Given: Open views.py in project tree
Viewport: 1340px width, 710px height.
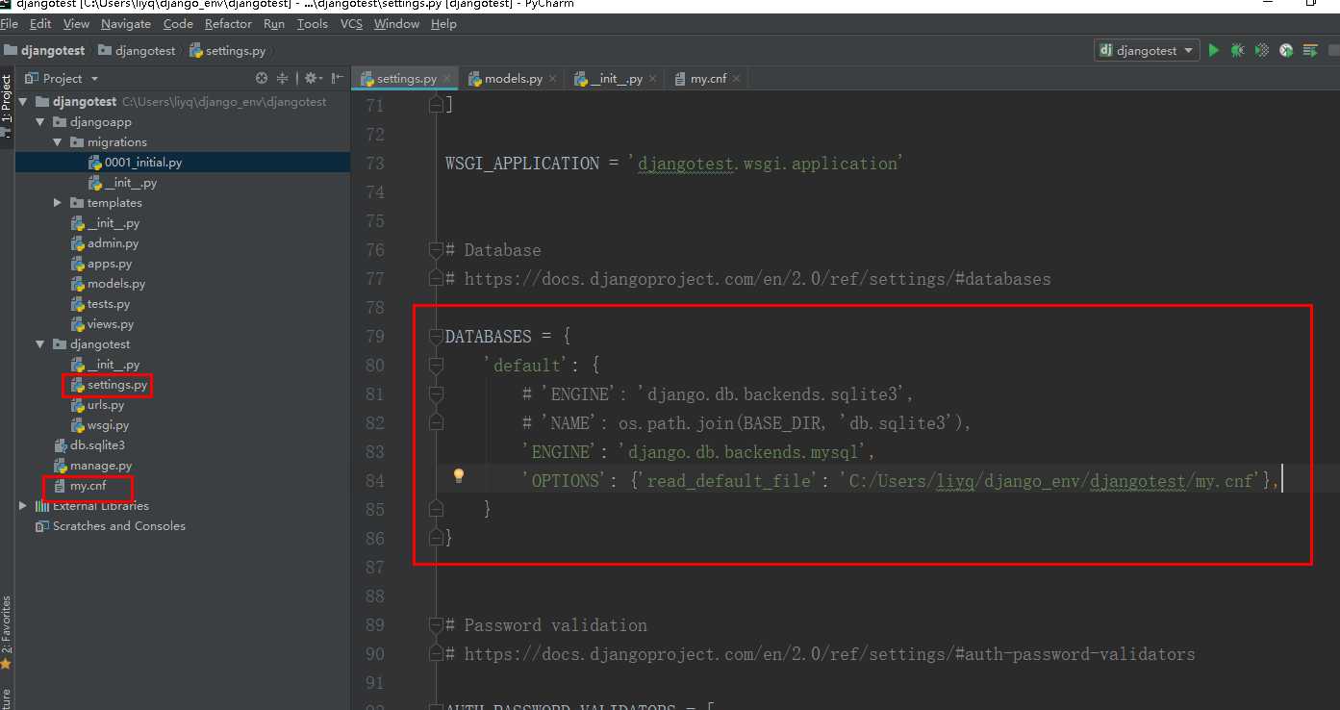Looking at the screenshot, I should pyautogui.click(x=102, y=324).
